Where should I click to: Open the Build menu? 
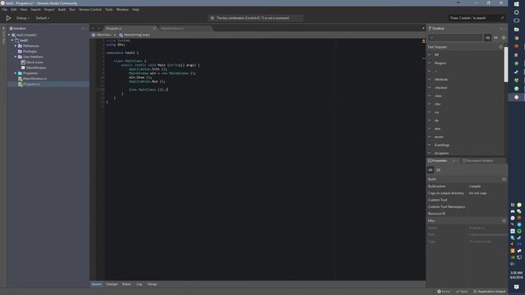coord(62,10)
